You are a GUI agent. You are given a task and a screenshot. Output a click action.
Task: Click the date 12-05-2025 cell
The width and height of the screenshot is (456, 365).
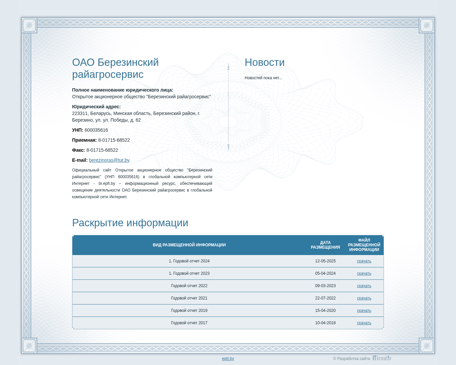pos(325,261)
